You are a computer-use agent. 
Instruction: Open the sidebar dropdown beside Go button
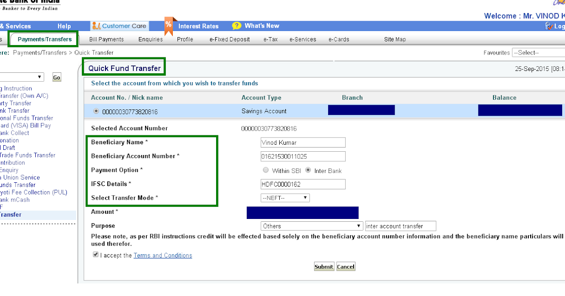pyautogui.click(x=22, y=77)
